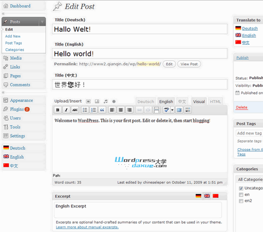Insert an ordered numbered list
The width and height of the screenshot is (263, 232).
pos(93,110)
